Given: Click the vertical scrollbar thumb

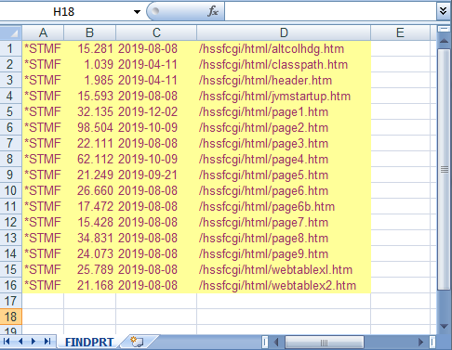Looking at the screenshot, I should coord(445,169).
